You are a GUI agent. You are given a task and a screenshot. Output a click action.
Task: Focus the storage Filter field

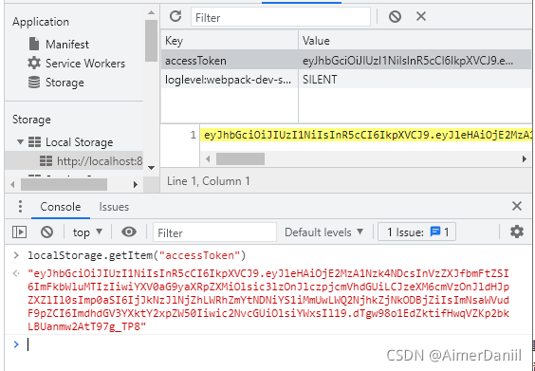tap(281, 17)
